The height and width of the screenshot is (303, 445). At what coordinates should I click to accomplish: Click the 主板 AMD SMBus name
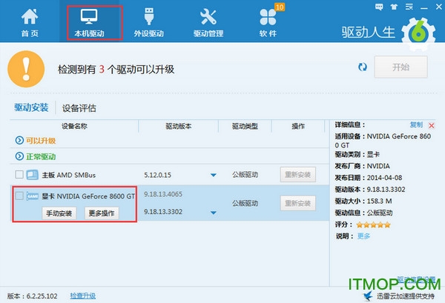click(x=69, y=175)
